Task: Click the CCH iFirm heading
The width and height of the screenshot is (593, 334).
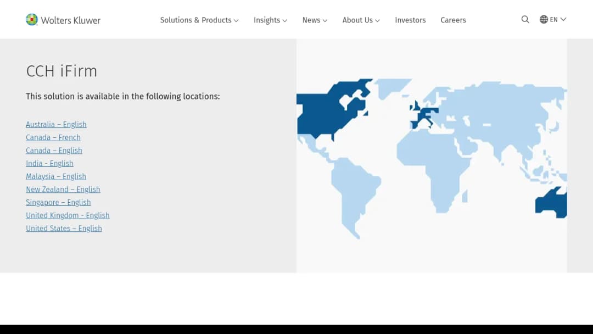Action: 61,71
